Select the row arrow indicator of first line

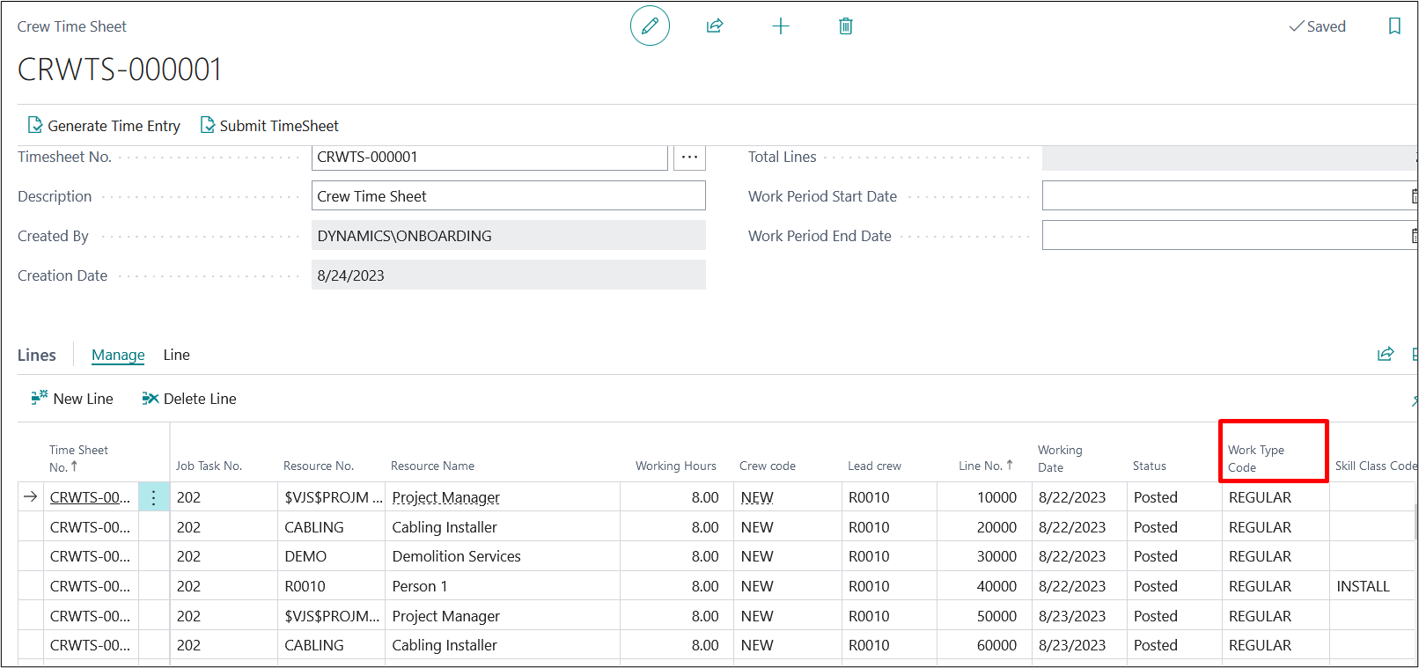pos(31,497)
